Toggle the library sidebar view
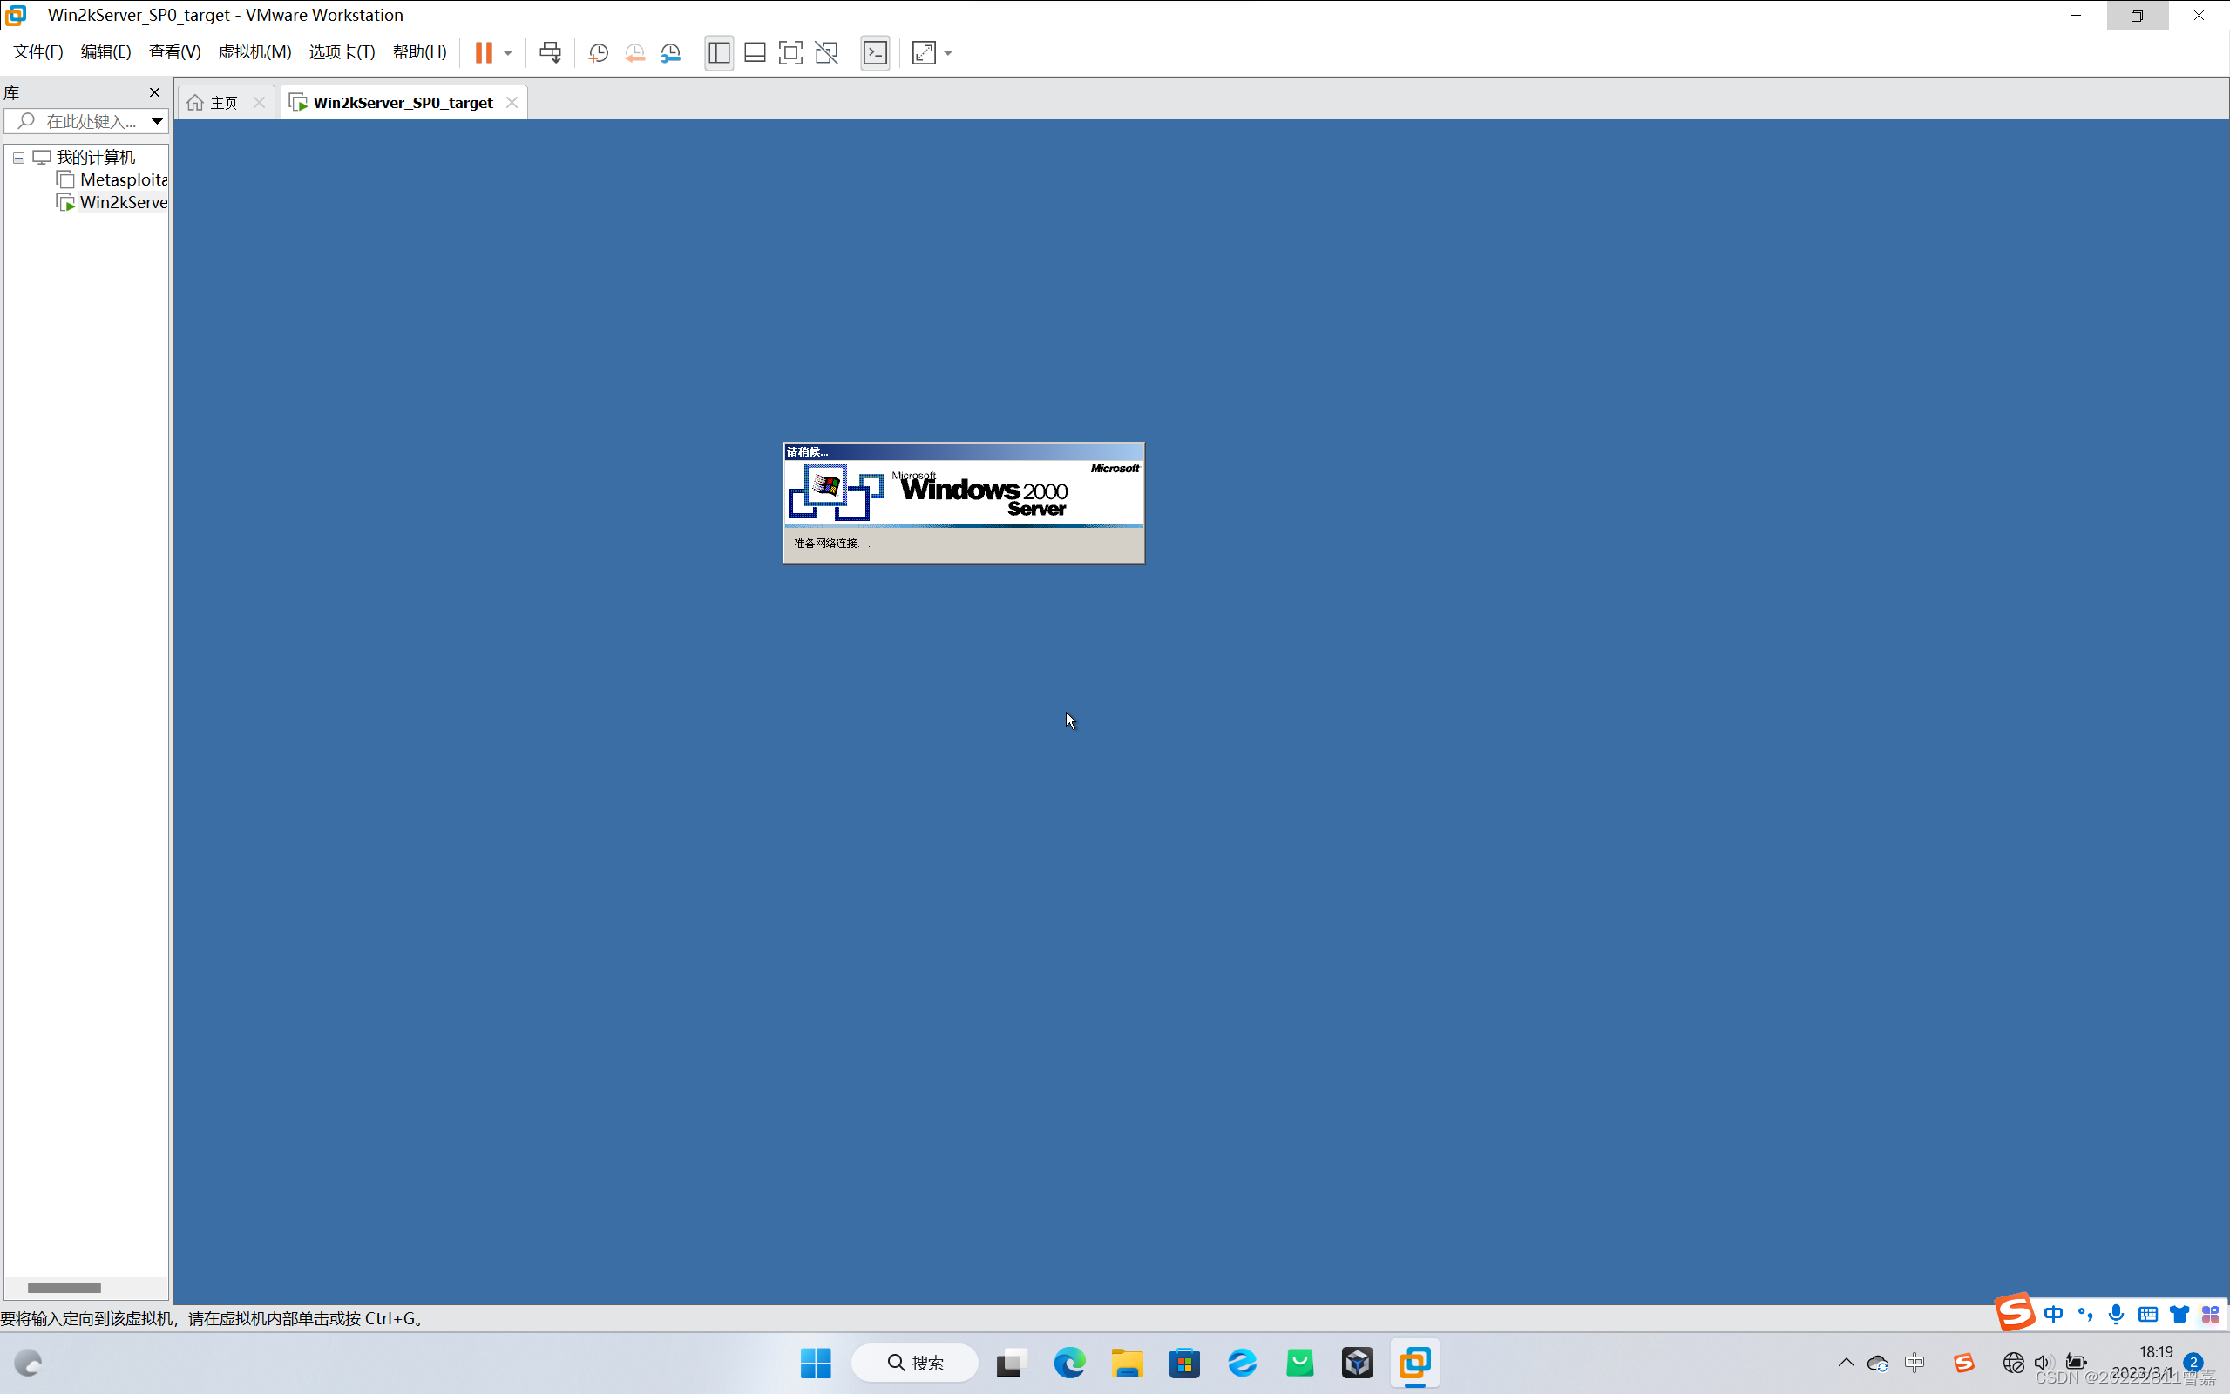The image size is (2230, 1394). coord(719,52)
